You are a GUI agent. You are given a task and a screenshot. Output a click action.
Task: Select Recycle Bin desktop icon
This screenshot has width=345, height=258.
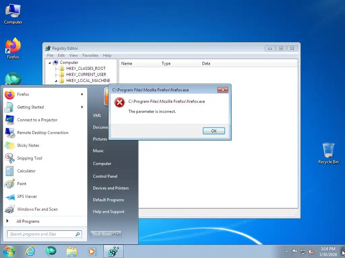point(328,153)
